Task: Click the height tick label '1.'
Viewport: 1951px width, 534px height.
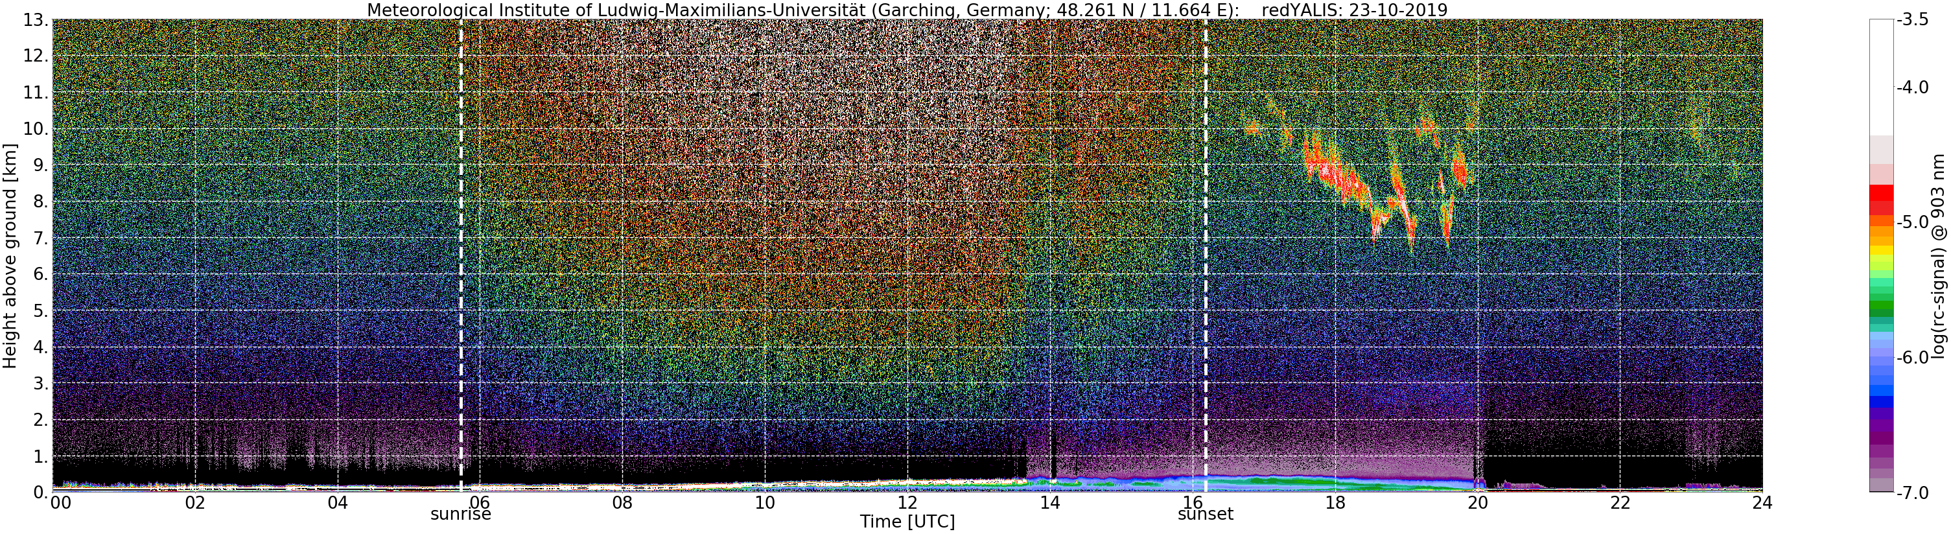Action: (40, 456)
